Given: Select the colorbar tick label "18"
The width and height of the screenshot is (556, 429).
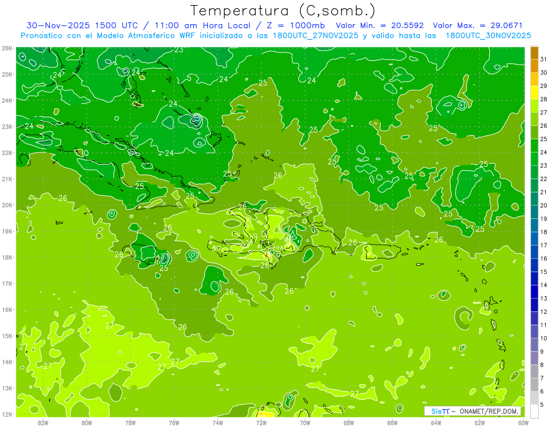Looking at the screenshot, I should [x=544, y=232].
